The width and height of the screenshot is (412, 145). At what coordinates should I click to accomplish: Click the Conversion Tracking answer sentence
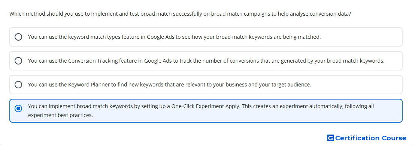[206, 61]
